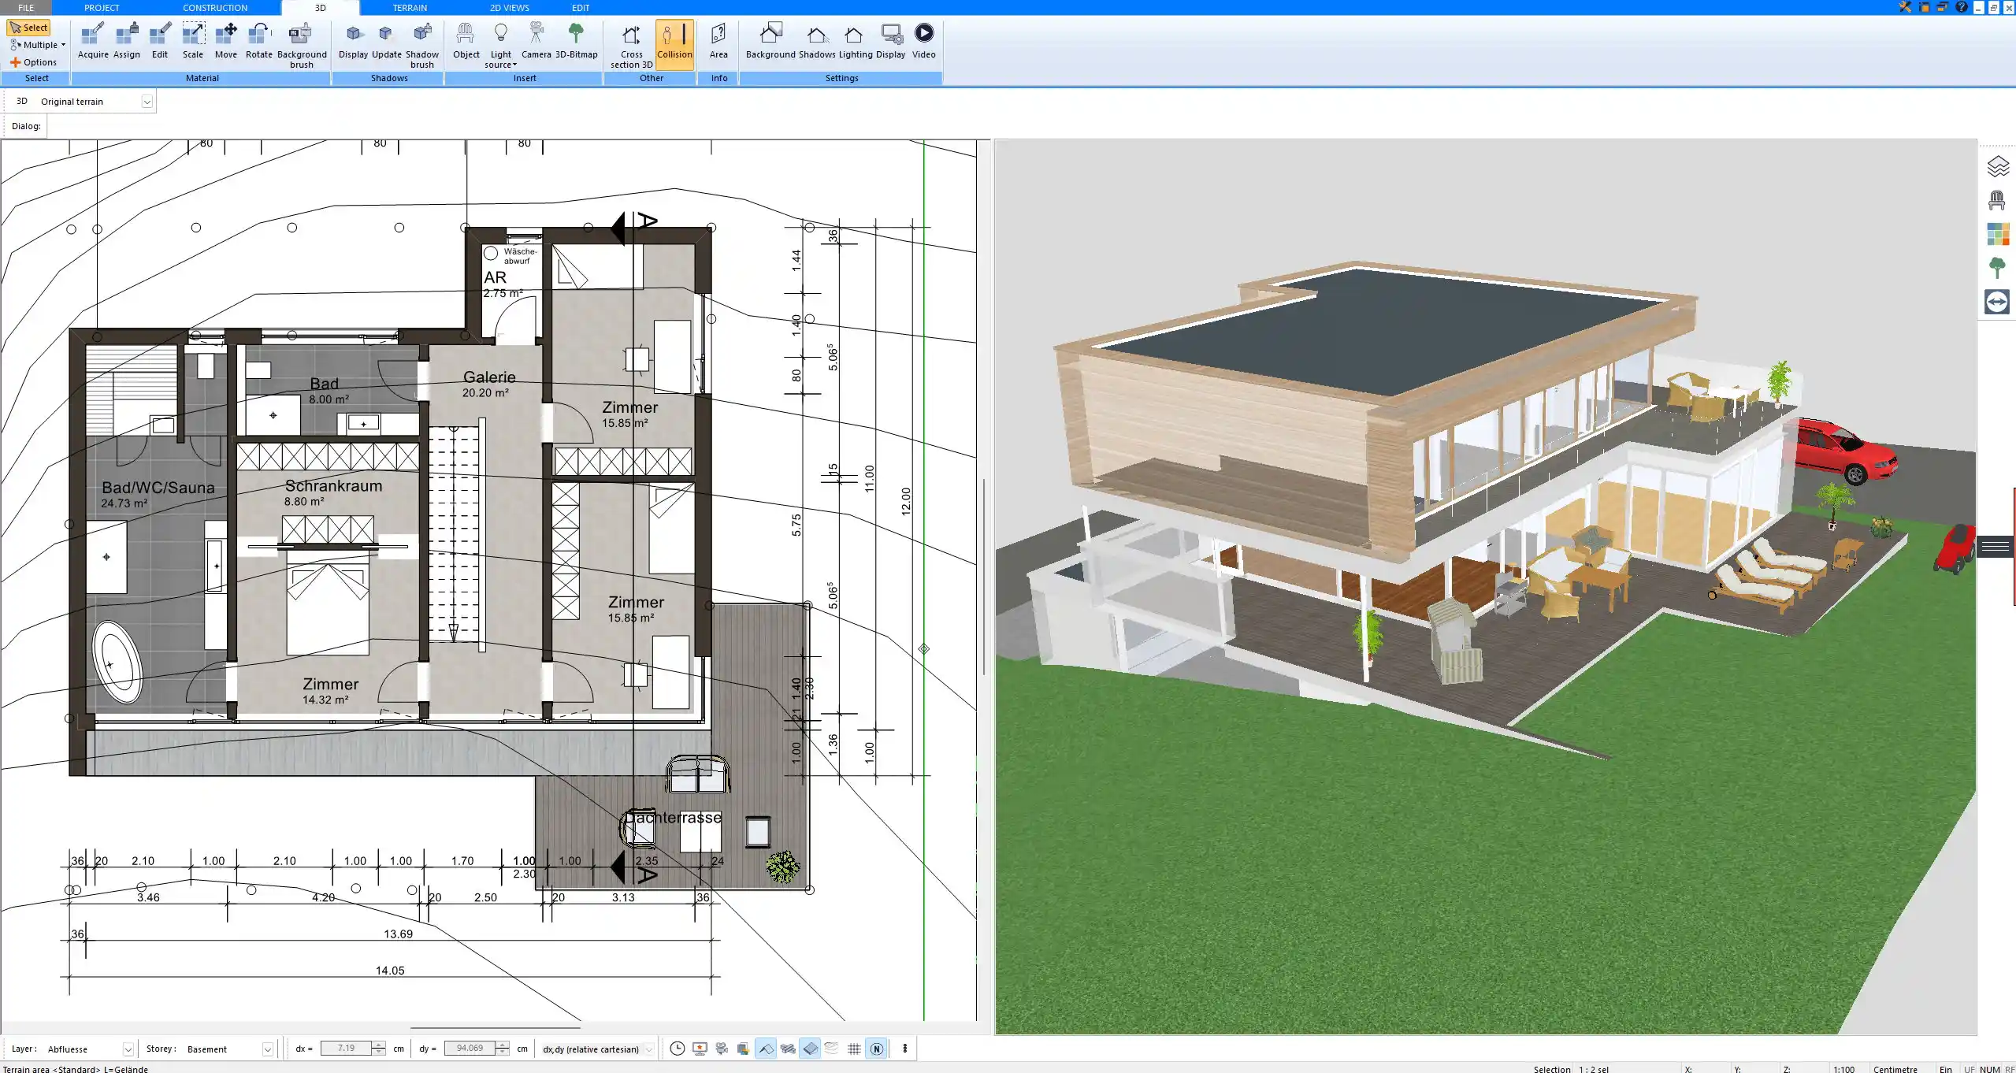Click Centimetre unit in status bar
Screen dimensions: 2016x1073
point(1895,1069)
